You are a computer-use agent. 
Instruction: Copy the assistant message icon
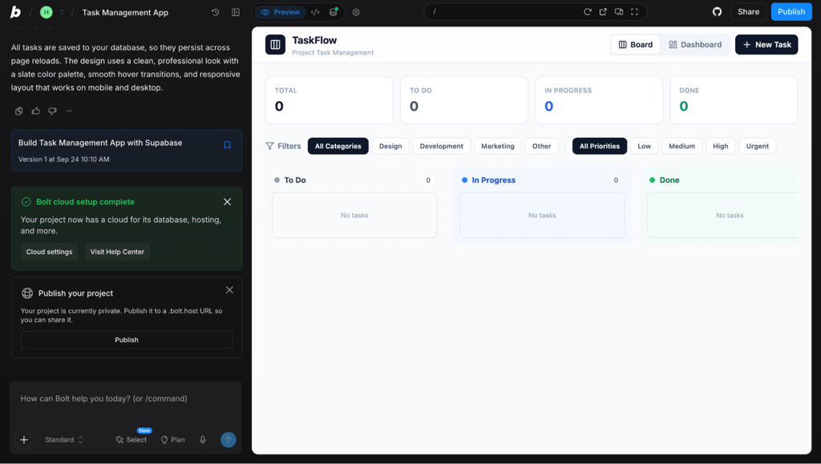[19, 111]
